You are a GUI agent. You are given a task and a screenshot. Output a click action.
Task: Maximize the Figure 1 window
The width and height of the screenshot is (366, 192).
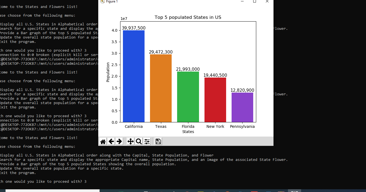(255, 1)
